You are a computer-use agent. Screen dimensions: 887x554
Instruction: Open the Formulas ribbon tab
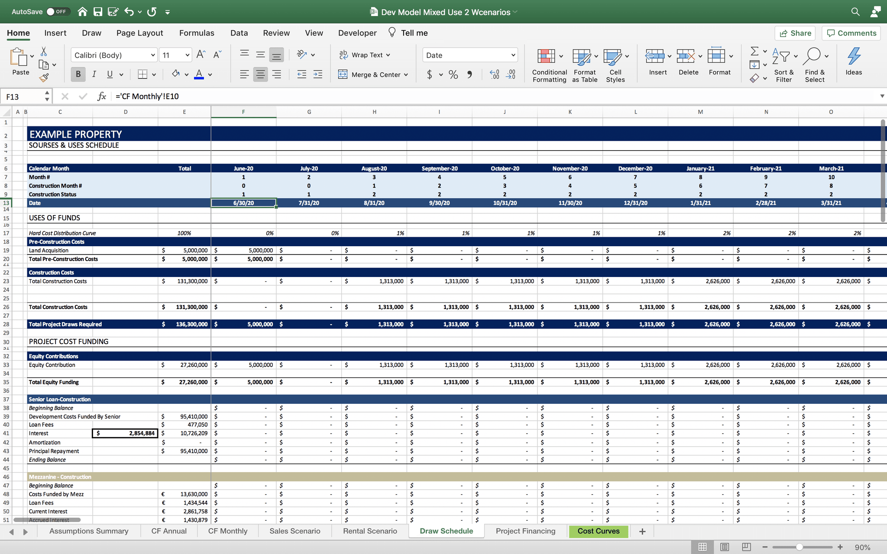click(x=197, y=33)
